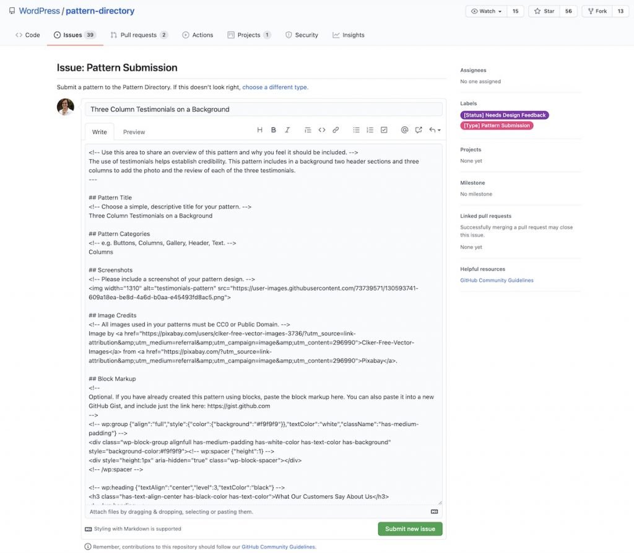Add a bulleted list

[356, 130]
